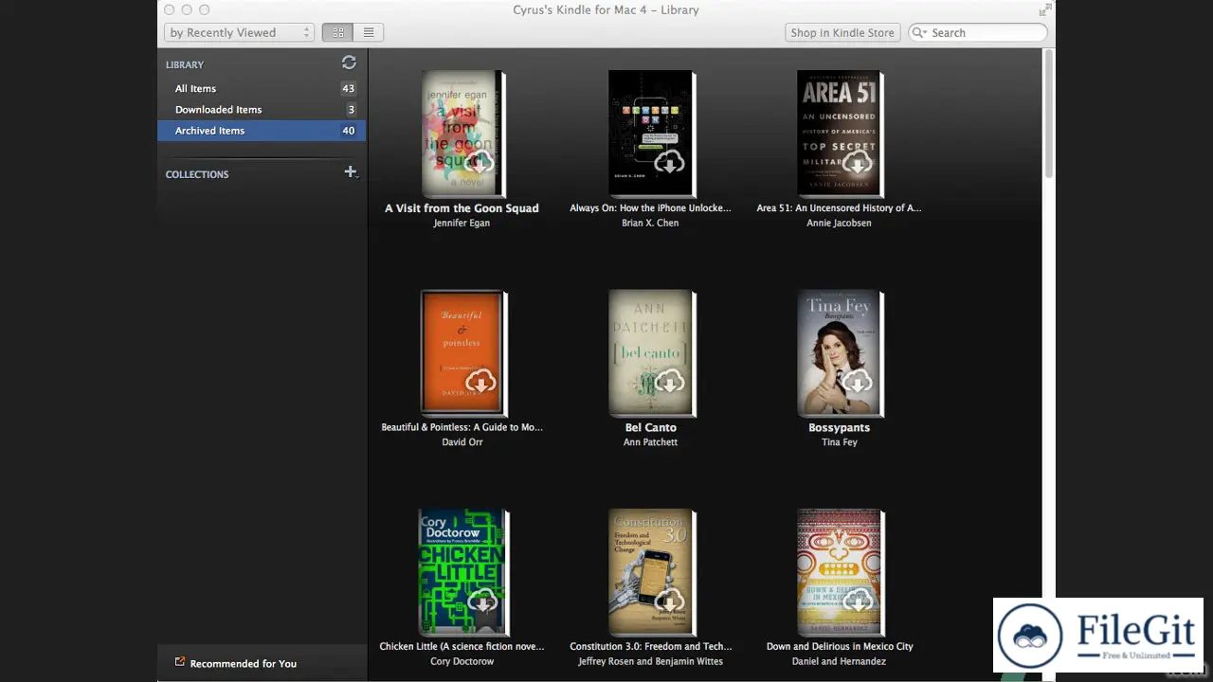The width and height of the screenshot is (1213, 682).
Task: Select All Items in the library sidebar
Action: click(x=262, y=88)
